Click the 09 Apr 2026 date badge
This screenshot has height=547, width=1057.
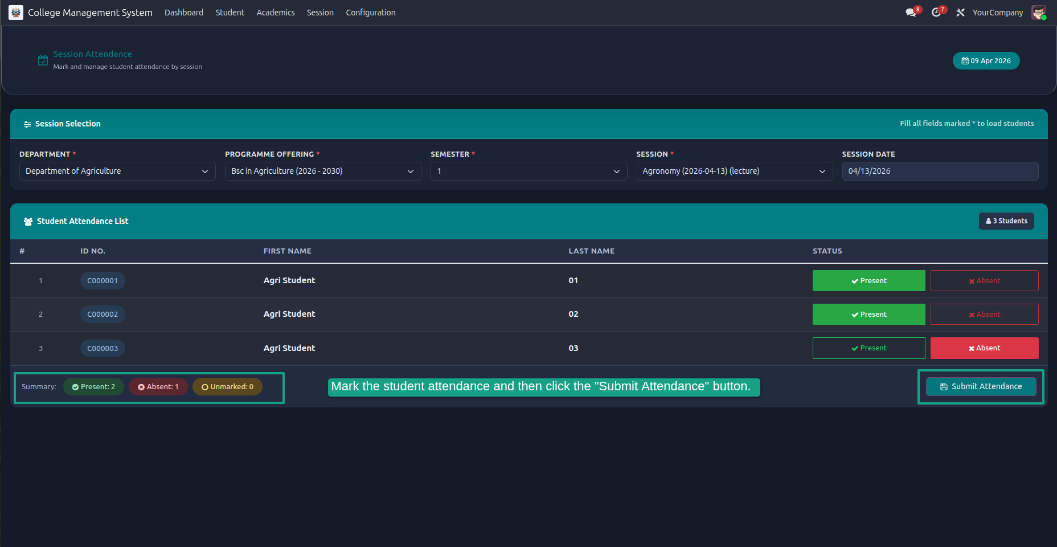point(986,61)
